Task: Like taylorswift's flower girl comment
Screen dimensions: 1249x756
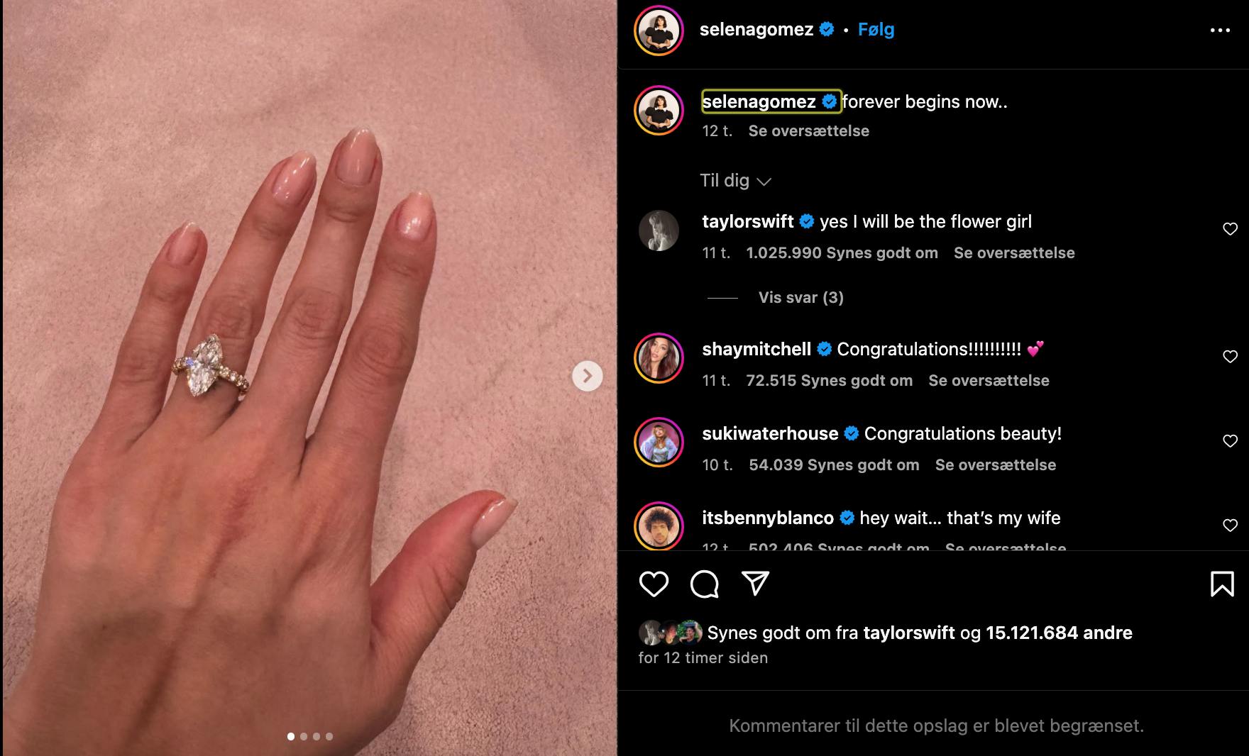Action: point(1230,229)
